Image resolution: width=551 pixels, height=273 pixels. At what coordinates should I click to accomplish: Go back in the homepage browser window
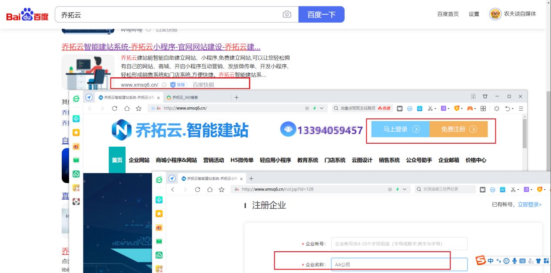pyautogui.click(x=90, y=109)
